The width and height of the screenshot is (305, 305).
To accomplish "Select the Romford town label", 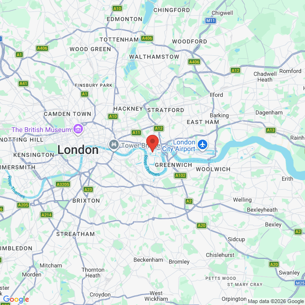I will [x=290, y=71].
